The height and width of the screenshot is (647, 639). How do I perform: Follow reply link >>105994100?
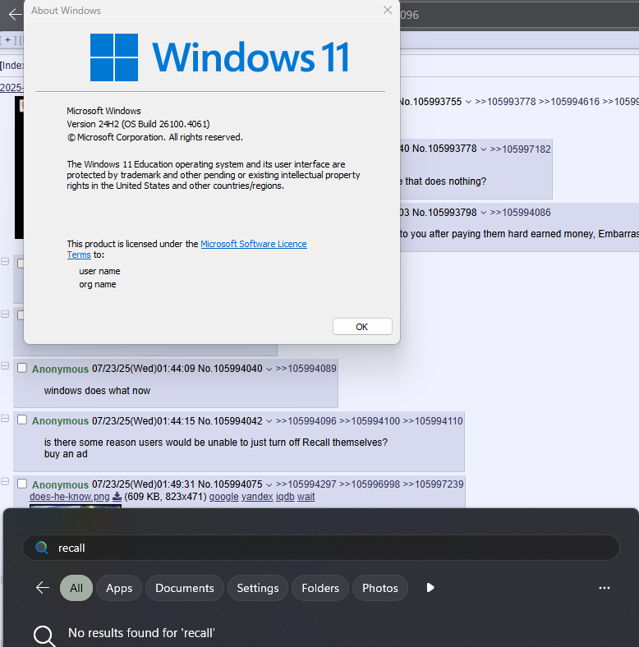370,421
